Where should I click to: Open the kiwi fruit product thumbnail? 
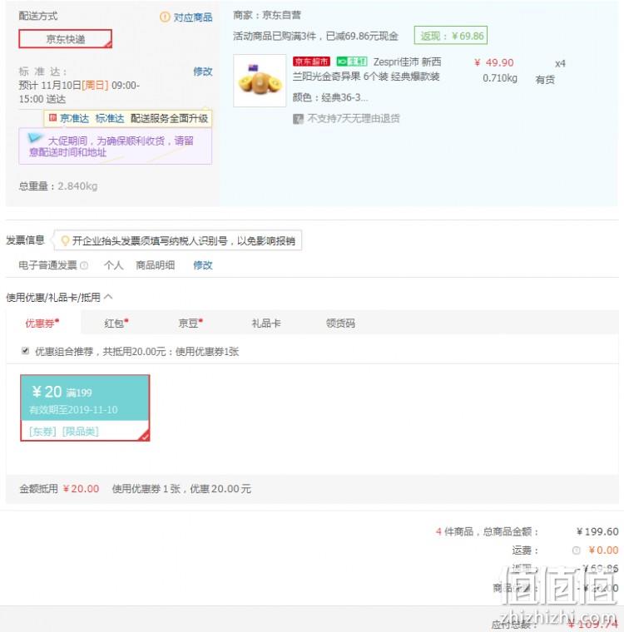(x=260, y=81)
